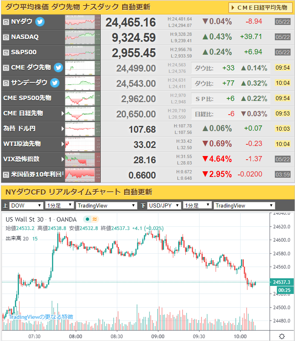
Task: Click サンデーダウ price 24,543.00
Action: click(136, 84)
